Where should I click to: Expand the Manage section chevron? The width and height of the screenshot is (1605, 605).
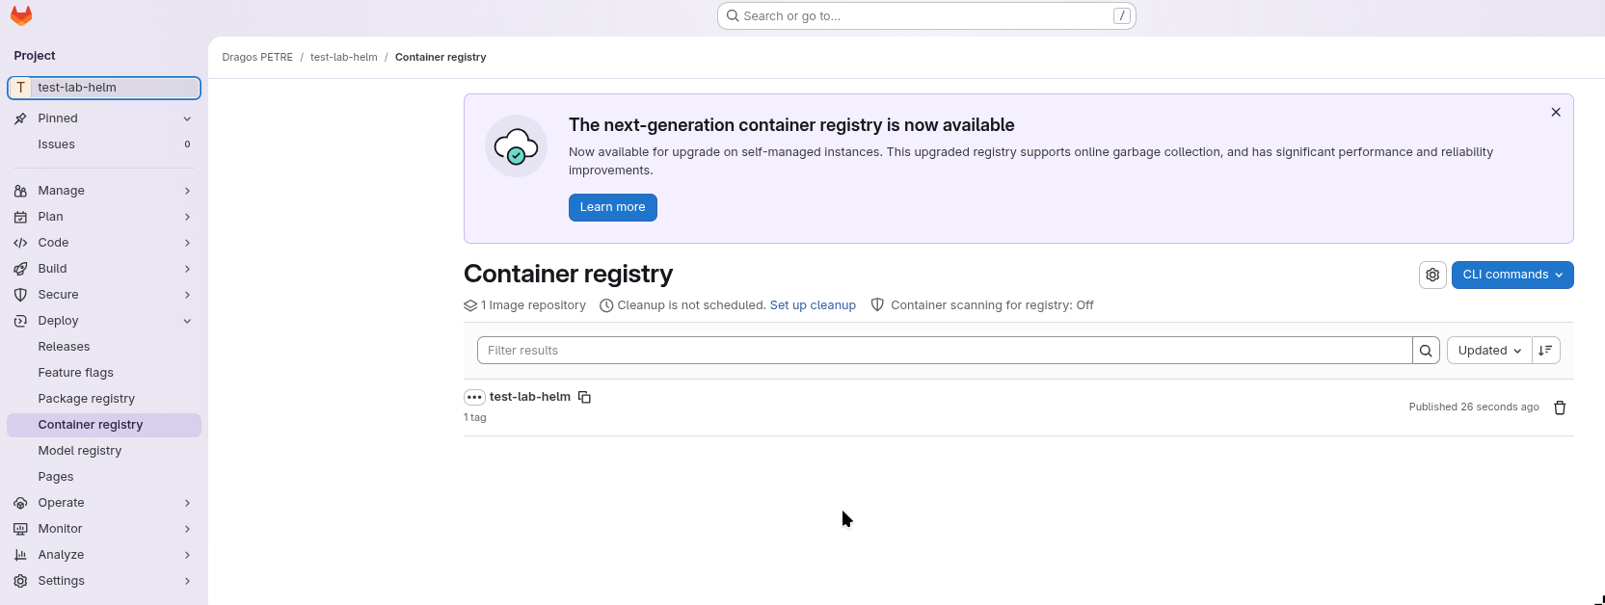click(187, 191)
